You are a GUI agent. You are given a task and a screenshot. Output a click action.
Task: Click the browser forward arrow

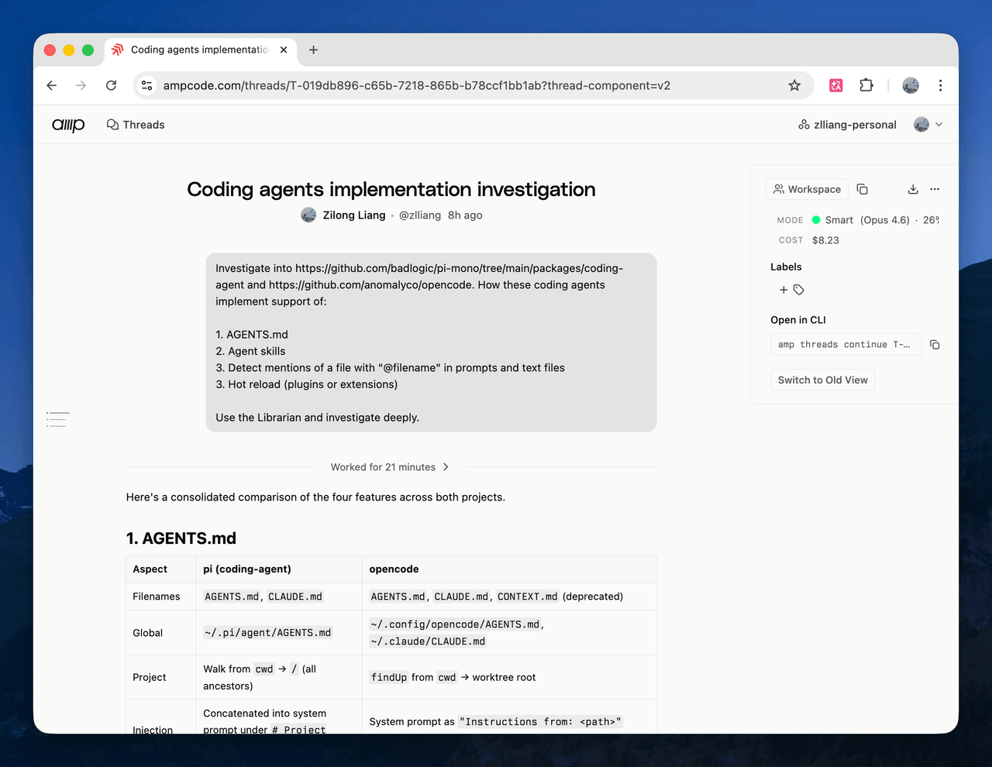[x=81, y=85]
